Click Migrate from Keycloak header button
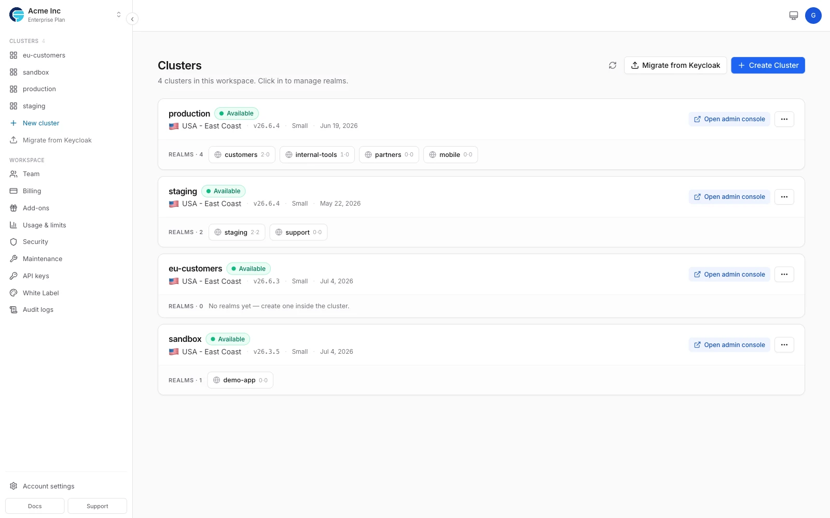 point(675,65)
